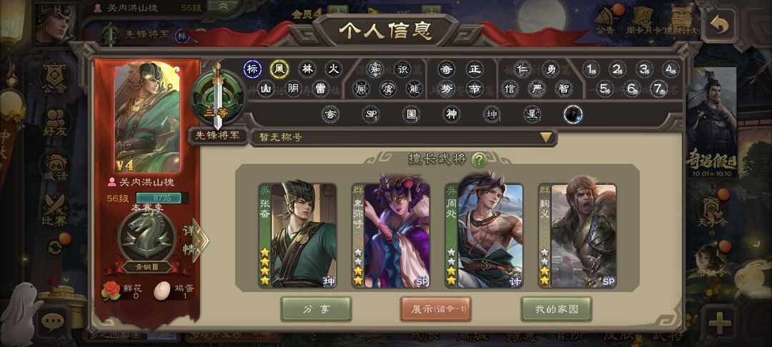Open the 比赛 crossed swords icon
Viewport: 772px width, 347px height.
pos(54,211)
